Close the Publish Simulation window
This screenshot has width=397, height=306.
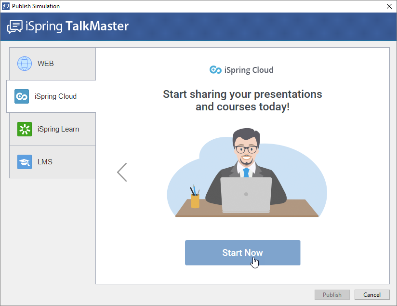pos(389,6)
